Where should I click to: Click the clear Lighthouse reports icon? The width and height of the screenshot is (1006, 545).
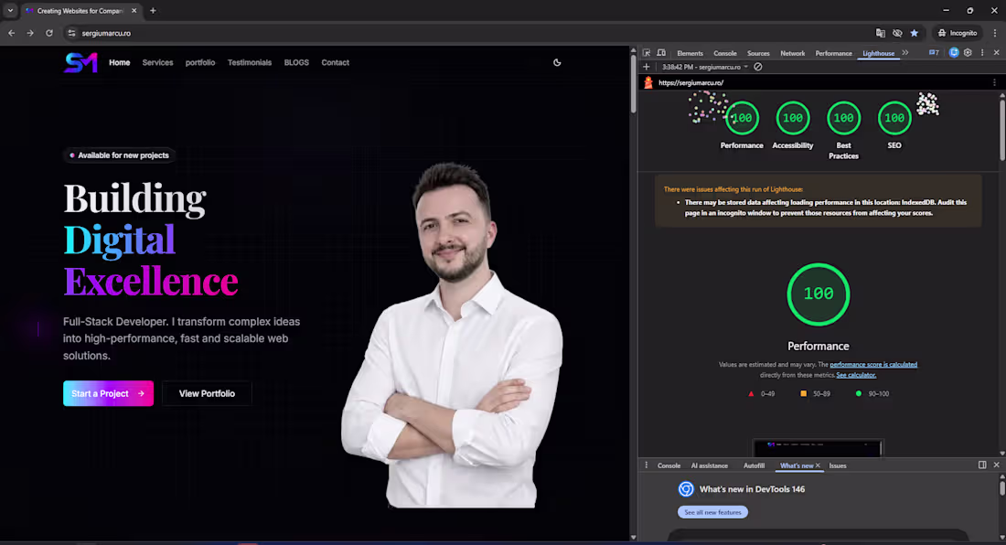point(757,67)
